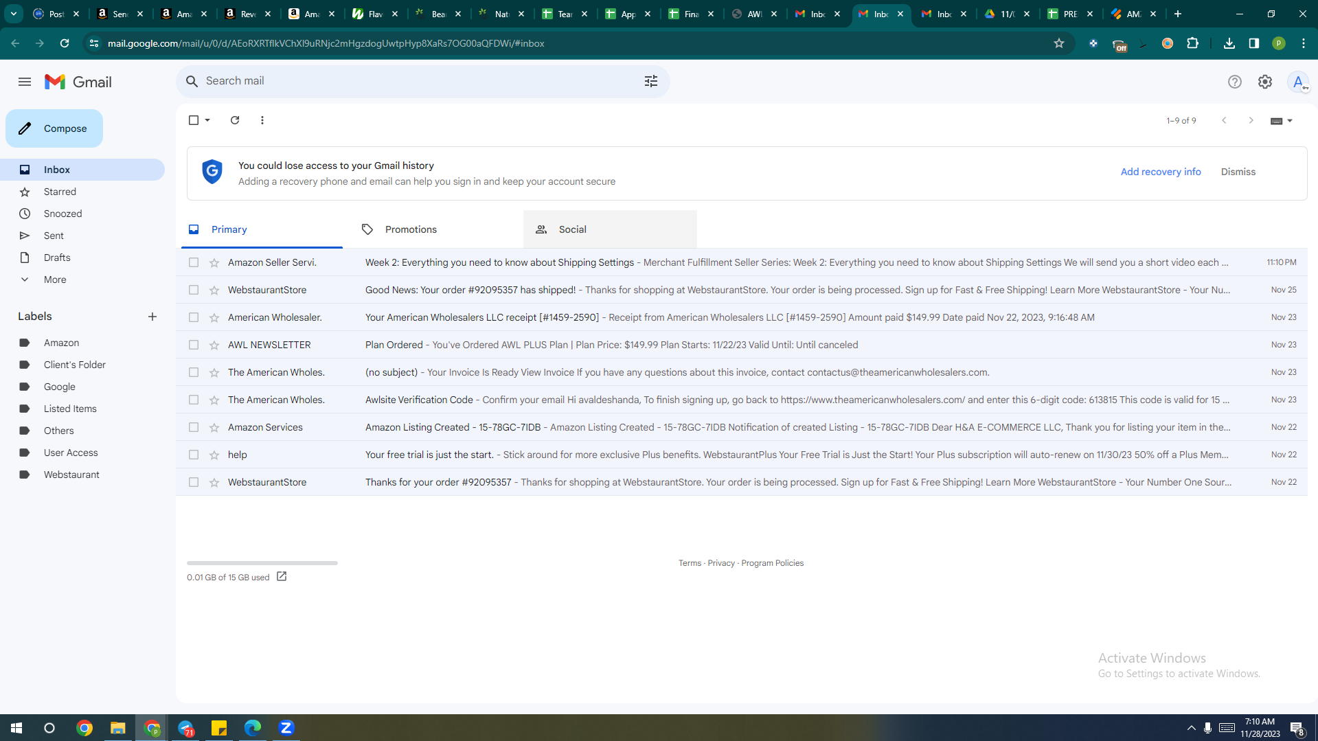Viewport: 1318px width, 741px height.
Task: Click the Compose button
Action: [x=54, y=128]
